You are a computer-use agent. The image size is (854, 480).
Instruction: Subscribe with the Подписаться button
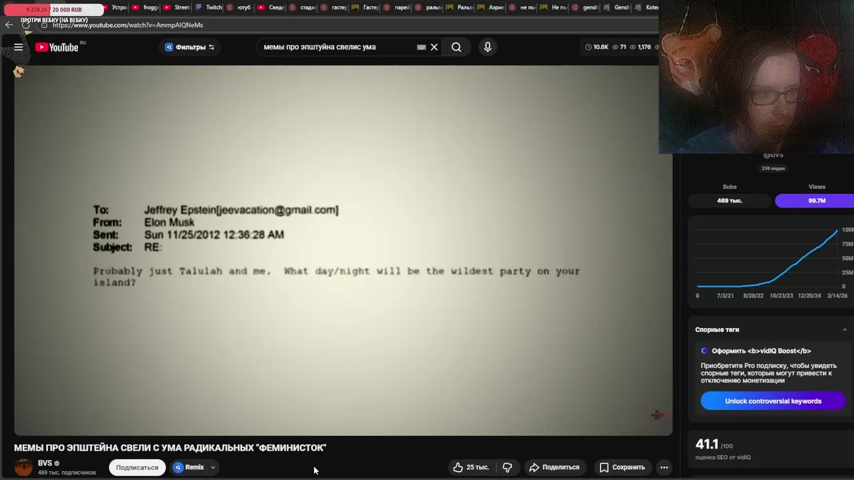point(137,467)
